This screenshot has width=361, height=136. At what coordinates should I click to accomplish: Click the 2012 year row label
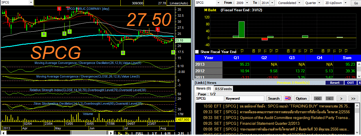pyautogui.click(x=209, y=71)
